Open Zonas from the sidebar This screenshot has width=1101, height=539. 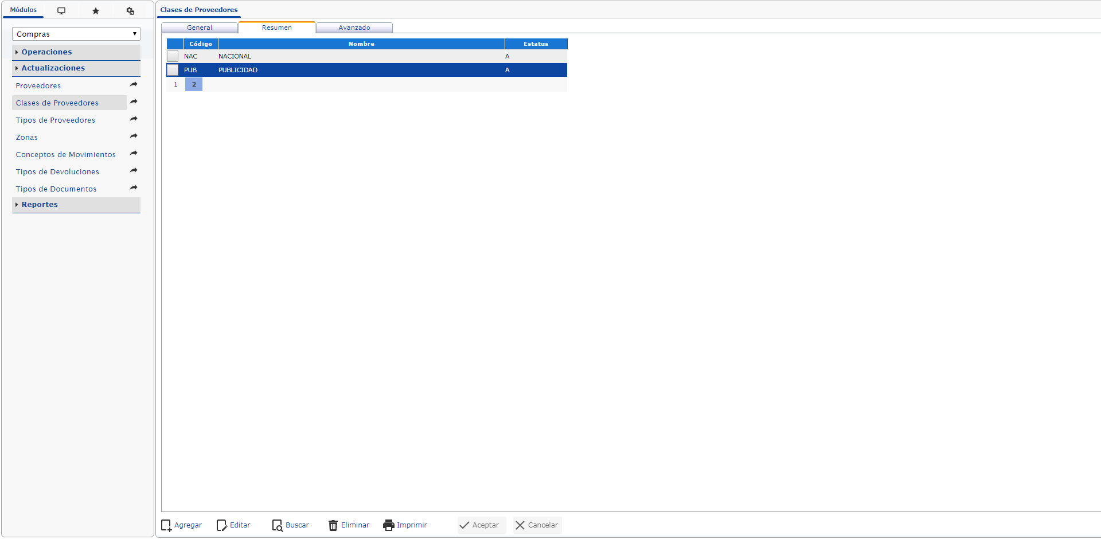(27, 137)
